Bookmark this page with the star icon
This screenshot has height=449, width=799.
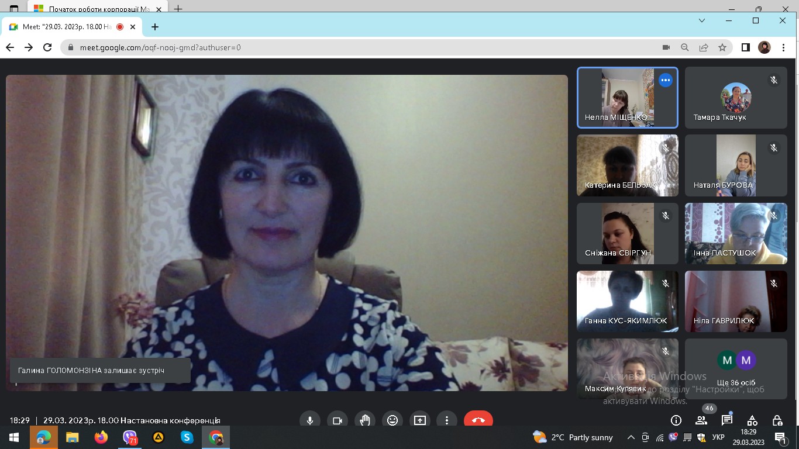coord(722,47)
